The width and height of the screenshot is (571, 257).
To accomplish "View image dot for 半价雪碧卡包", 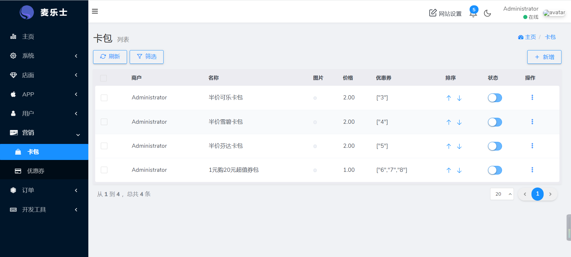I will pos(315,122).
